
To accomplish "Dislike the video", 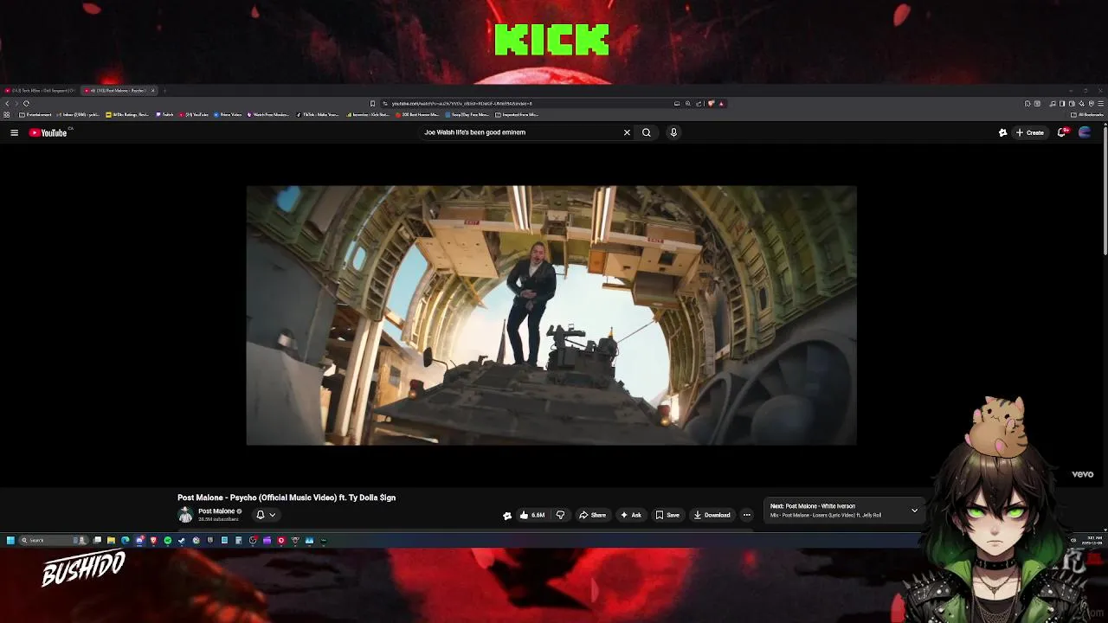I will point(560,515).
